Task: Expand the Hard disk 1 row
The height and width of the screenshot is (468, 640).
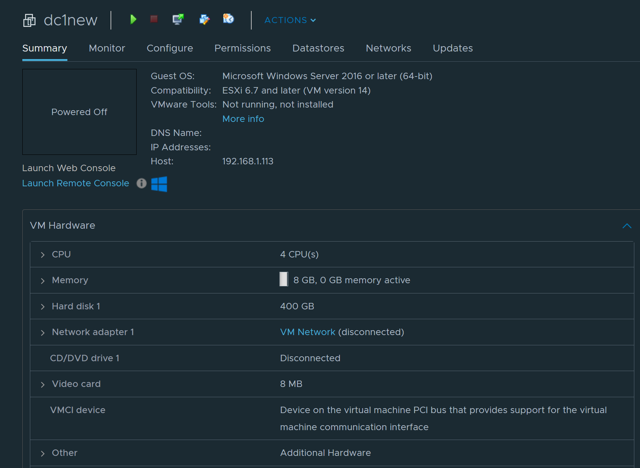Action: pyautogui.click(x=43, y=307)
